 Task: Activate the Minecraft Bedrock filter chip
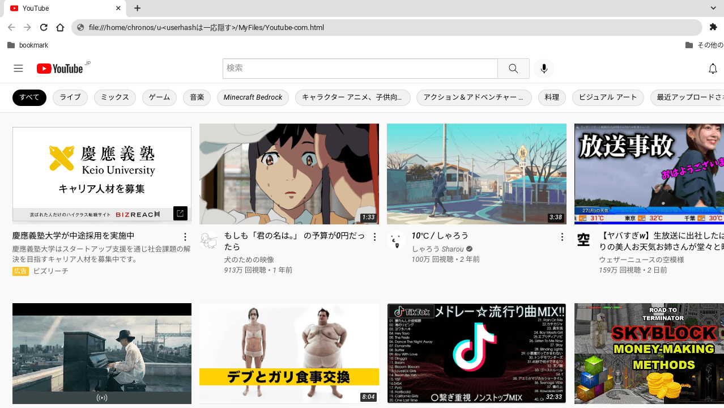pyautogui.click(x=253, y=97)
